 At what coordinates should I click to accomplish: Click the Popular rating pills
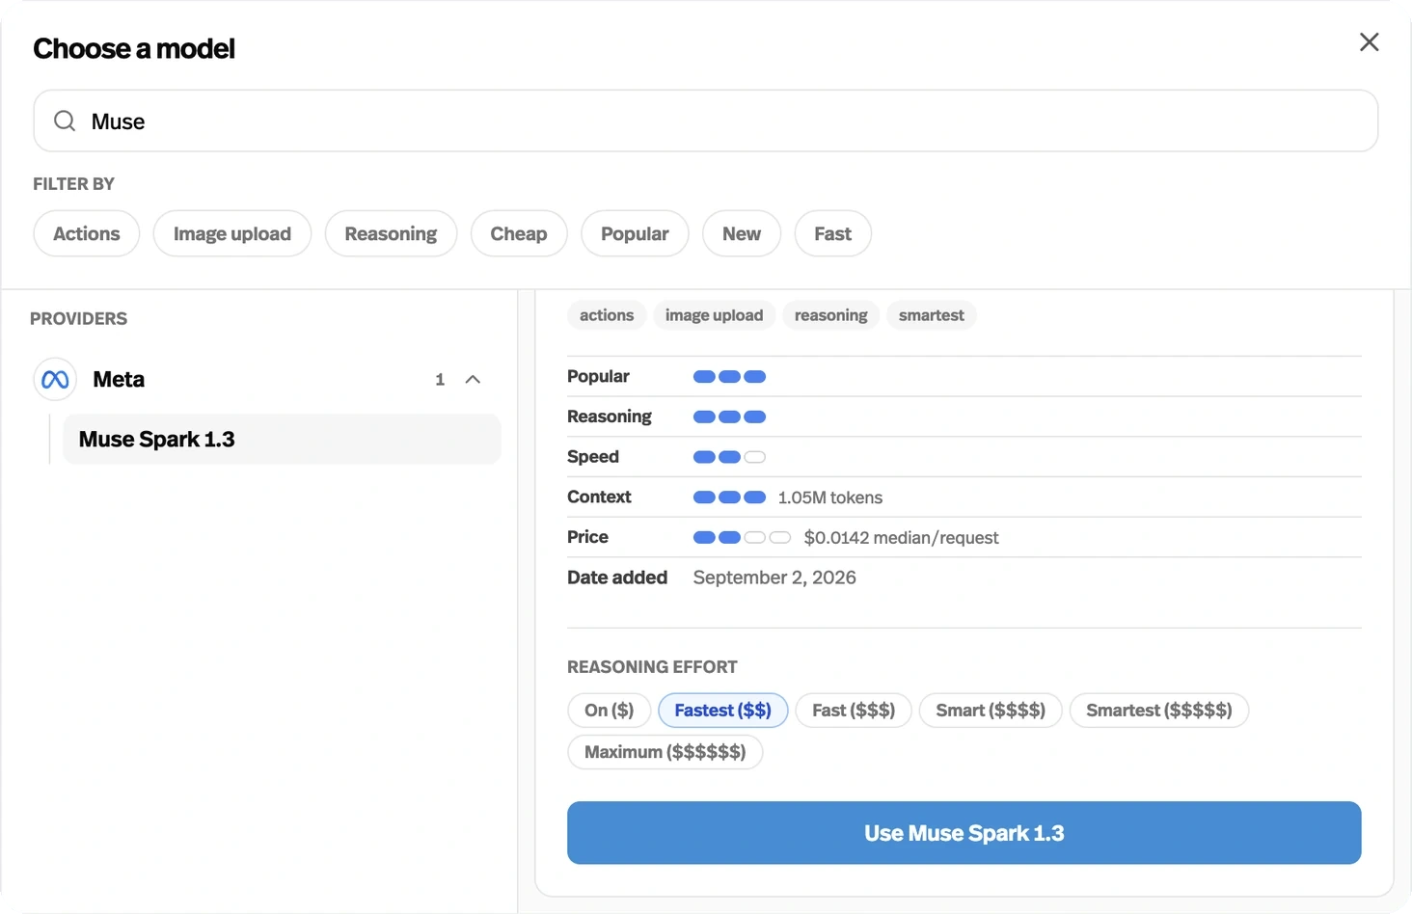730,377
